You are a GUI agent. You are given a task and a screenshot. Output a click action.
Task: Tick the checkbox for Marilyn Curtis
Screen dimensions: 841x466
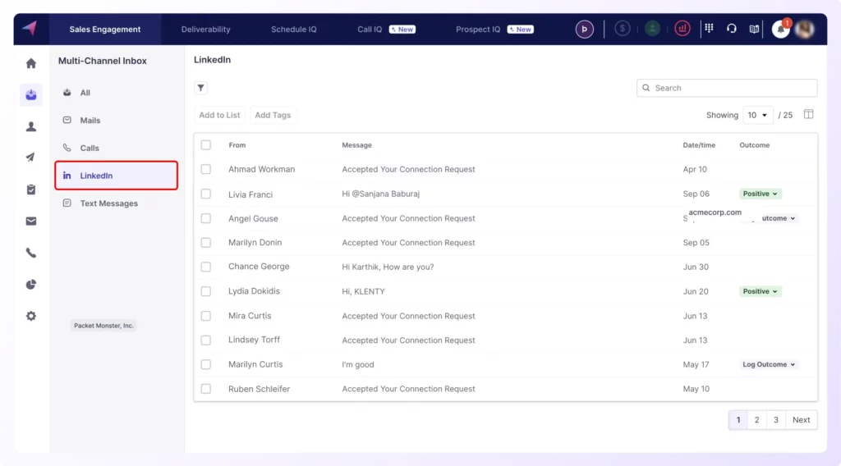(206, 364)
